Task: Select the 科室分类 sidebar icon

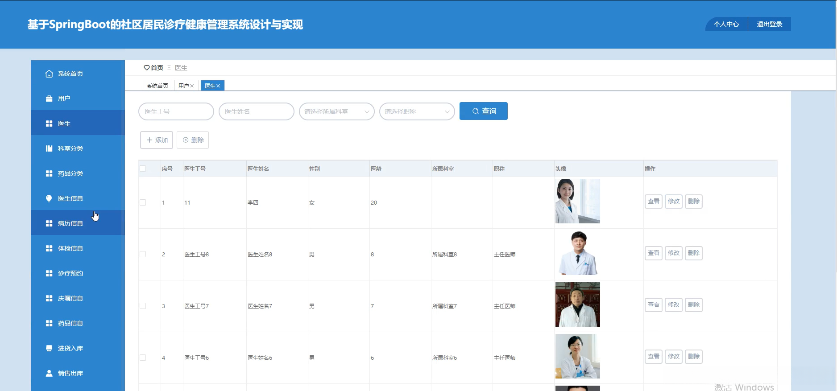Action: [x=49, y=148]
